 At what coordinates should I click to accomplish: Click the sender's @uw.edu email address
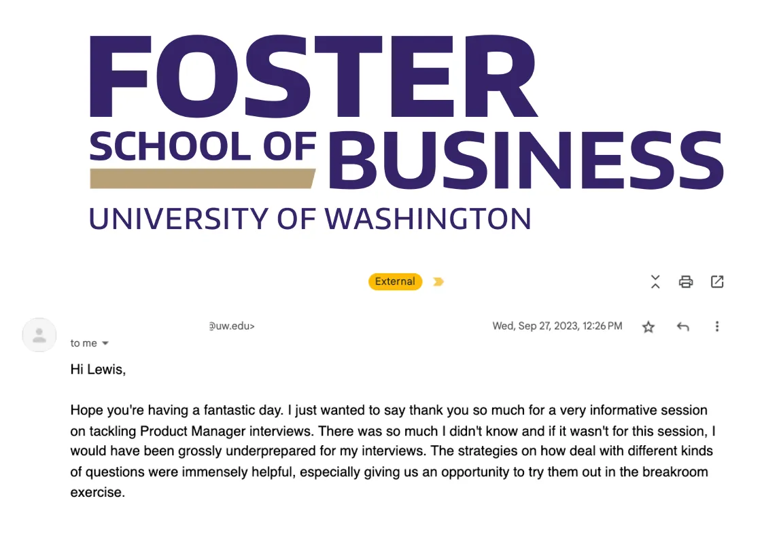click(x=232, y=326)
